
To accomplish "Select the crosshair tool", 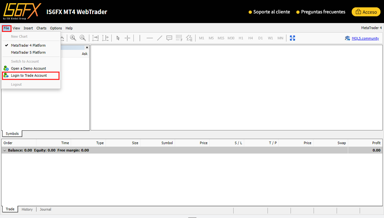I will [127, 38].
